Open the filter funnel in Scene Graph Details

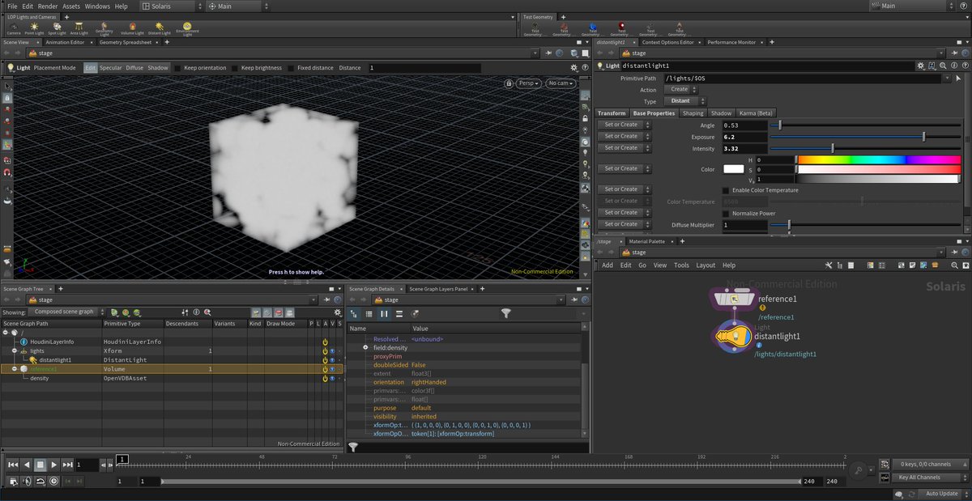click(506, 314)
